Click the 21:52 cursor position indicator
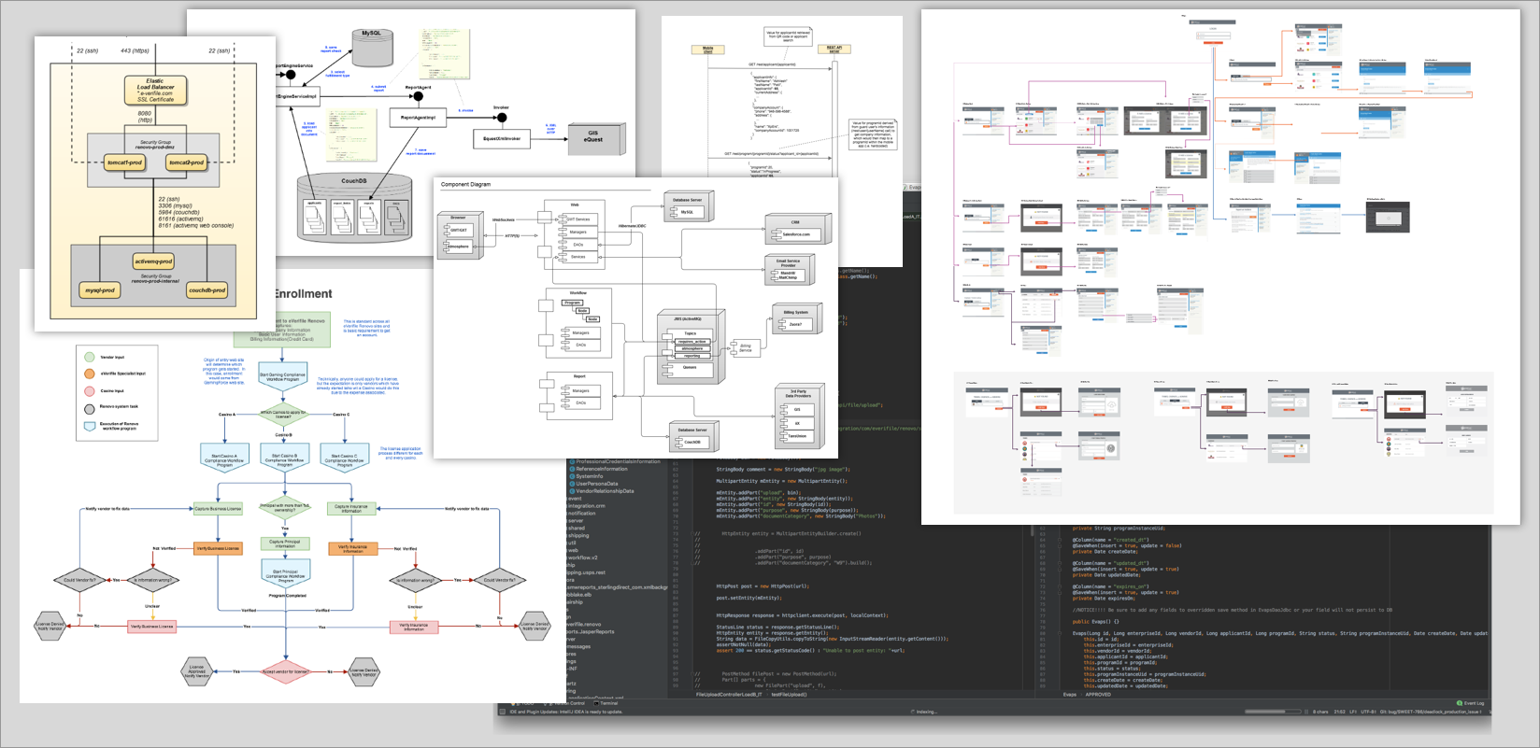Image resolution: width=1540 pixels, height=748 pixels. (1339, 712)
